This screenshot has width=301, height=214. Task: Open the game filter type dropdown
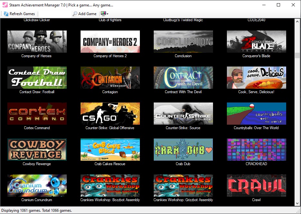pyautogui.click(x=105, y=14)
